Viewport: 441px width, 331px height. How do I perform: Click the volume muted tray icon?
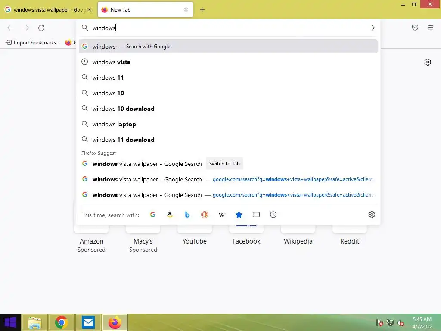(400, 323)
